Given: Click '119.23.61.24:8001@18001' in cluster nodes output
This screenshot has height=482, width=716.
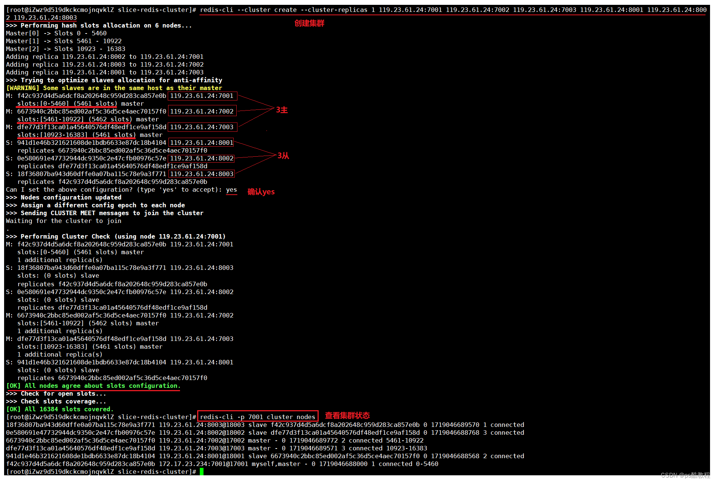Looking at the screenshot, I should (x=202, y=456).
